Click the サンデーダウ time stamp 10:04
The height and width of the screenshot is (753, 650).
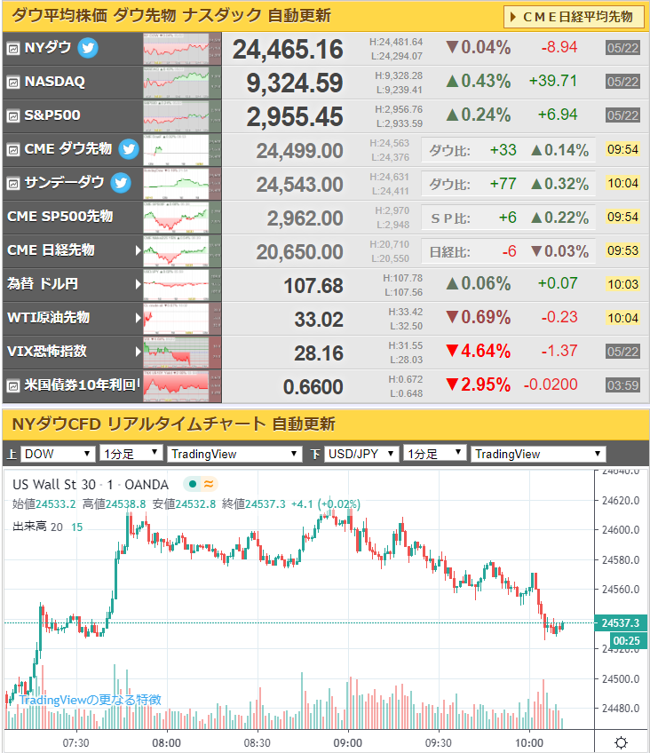point(622,183)
